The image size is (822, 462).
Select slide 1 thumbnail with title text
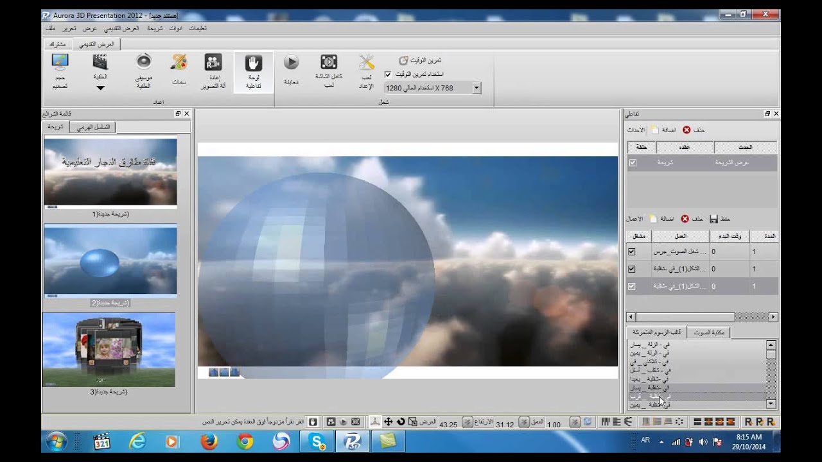click(110, 173)
